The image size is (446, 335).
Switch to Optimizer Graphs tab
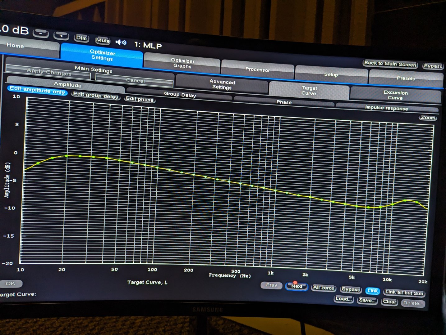click(182, 63)
